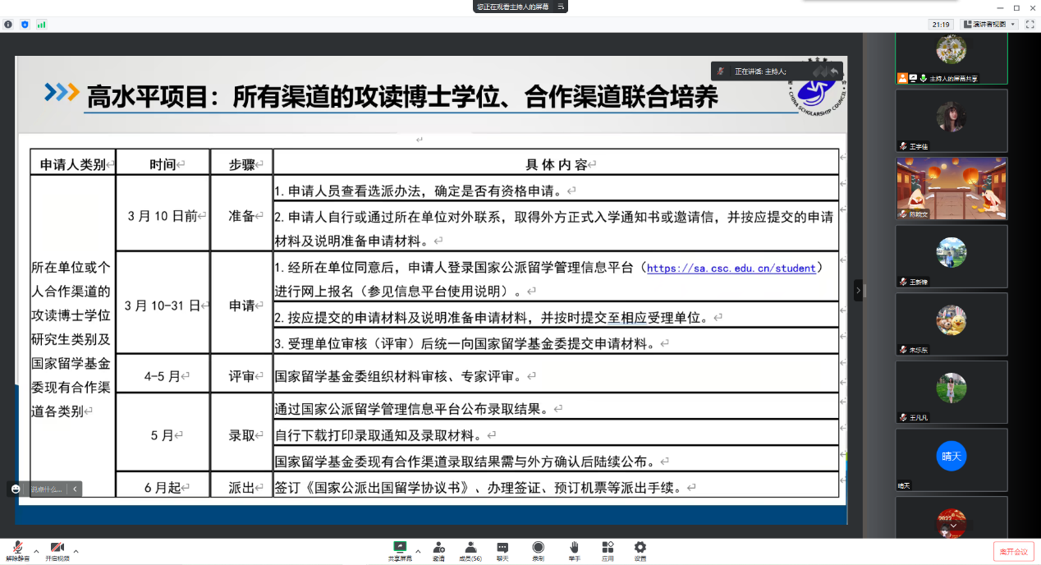
Task: Turn on camera via 开启视频
Action: click(x=57, y=550)
